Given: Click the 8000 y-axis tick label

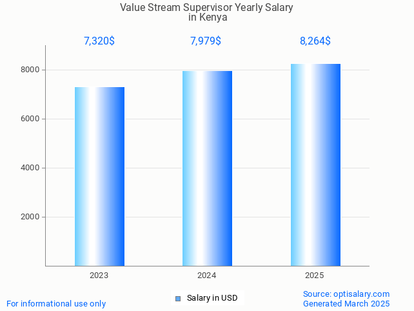Looking at the screenshot, I should coord(30,70).
